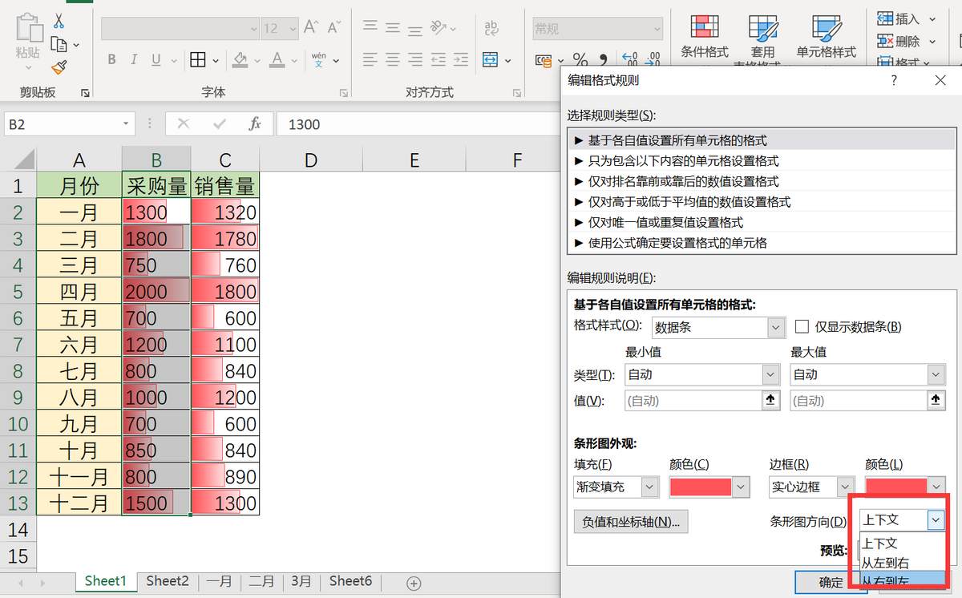Click the Cell Styles (单元格样式) icon
This screenshot has width=962, height=598.
click(826, 27)
